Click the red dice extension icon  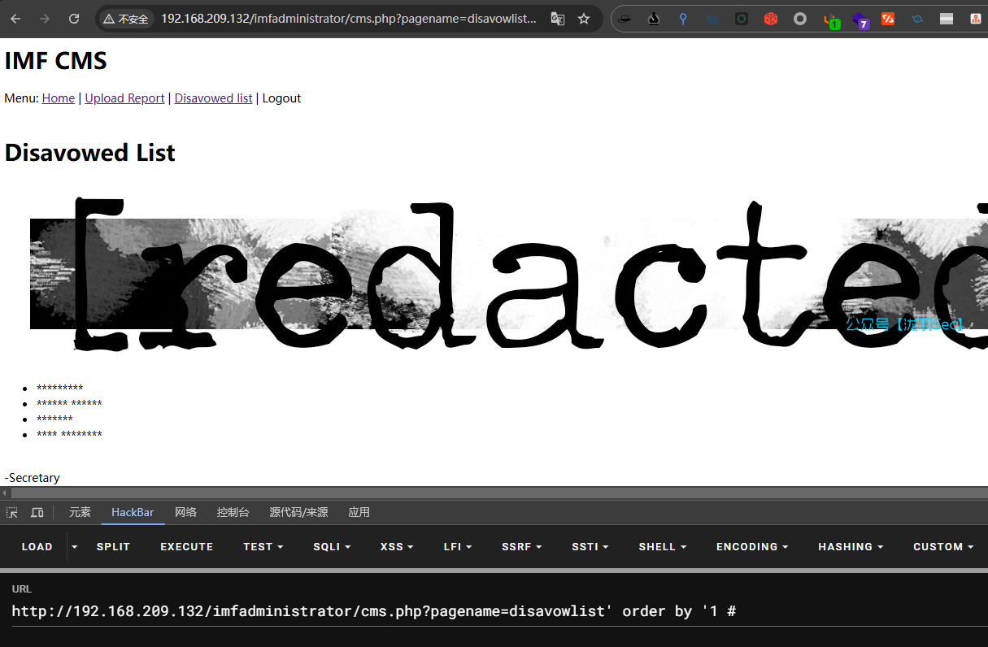pyautogui.click(x=770, y=19)
